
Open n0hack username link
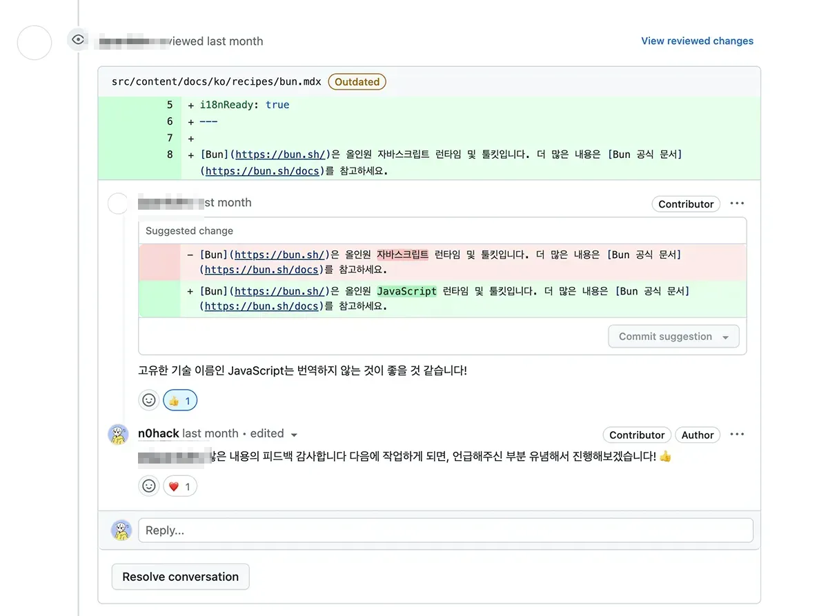159,433
